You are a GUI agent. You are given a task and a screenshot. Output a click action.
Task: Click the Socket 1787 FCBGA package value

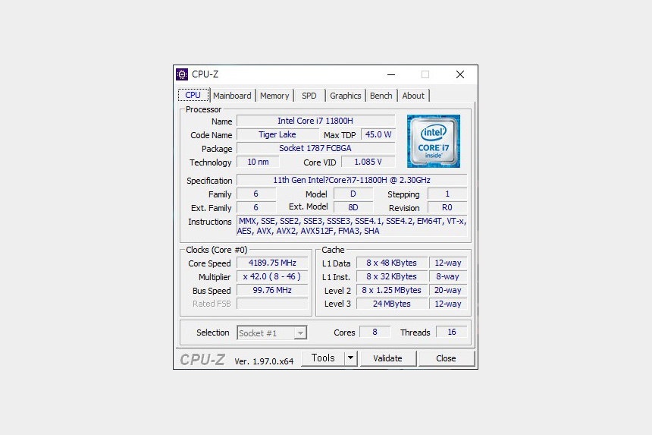pos(315,148)
